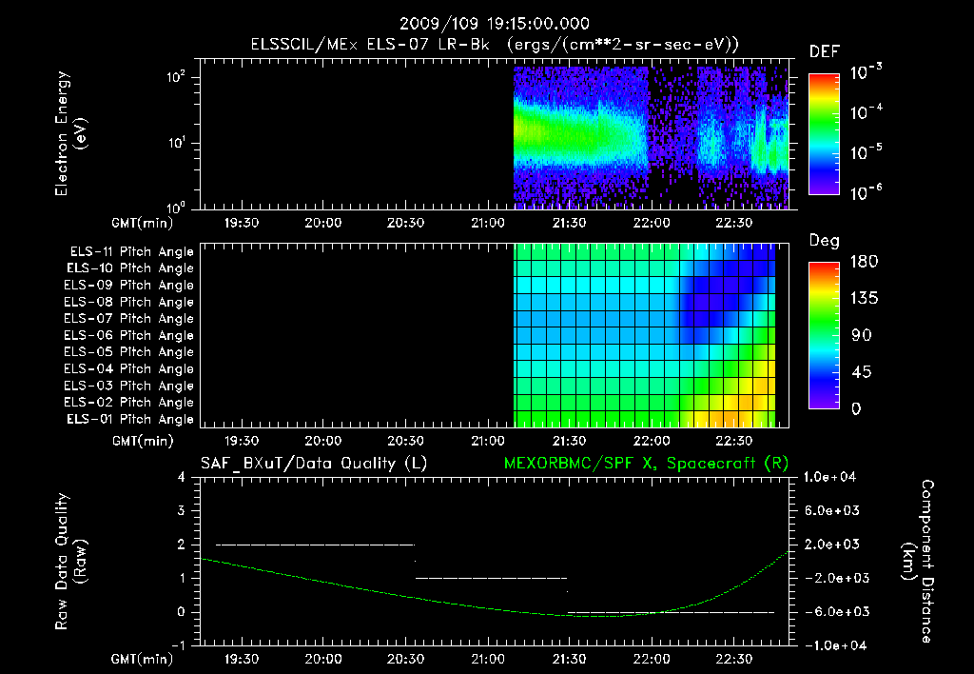Click the colored pitch angle grid
Viewport: 974px width, 674px height.
point(645,335)
